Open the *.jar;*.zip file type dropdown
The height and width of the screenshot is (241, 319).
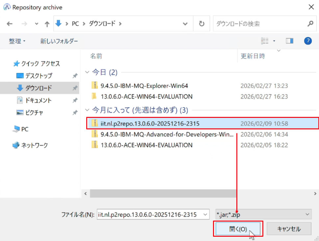tap(263, 214)
